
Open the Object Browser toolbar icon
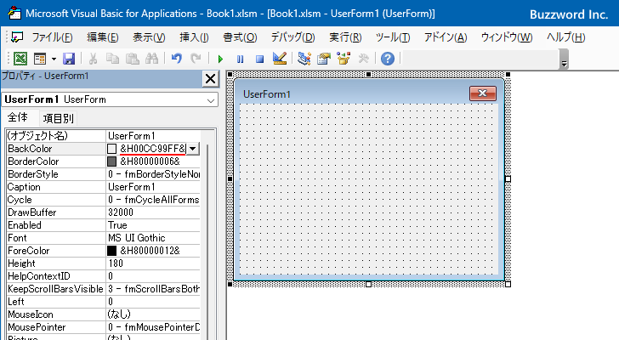[x=344, y=59]
